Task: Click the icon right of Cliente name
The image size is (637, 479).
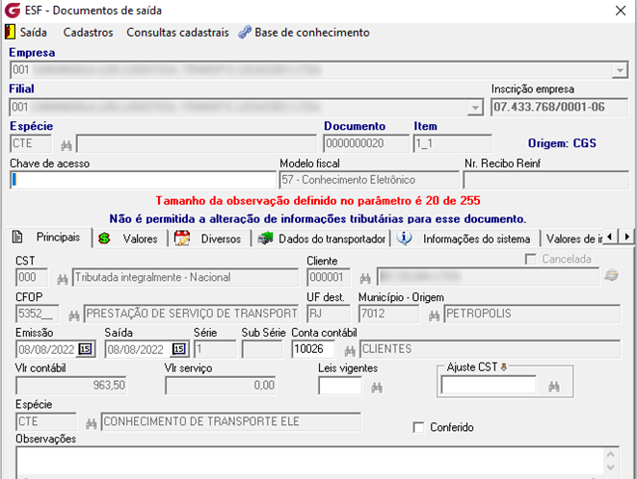Action: tap(611, 276)
